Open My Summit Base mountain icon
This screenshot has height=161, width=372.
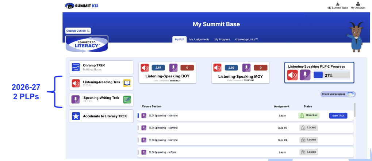338,4
